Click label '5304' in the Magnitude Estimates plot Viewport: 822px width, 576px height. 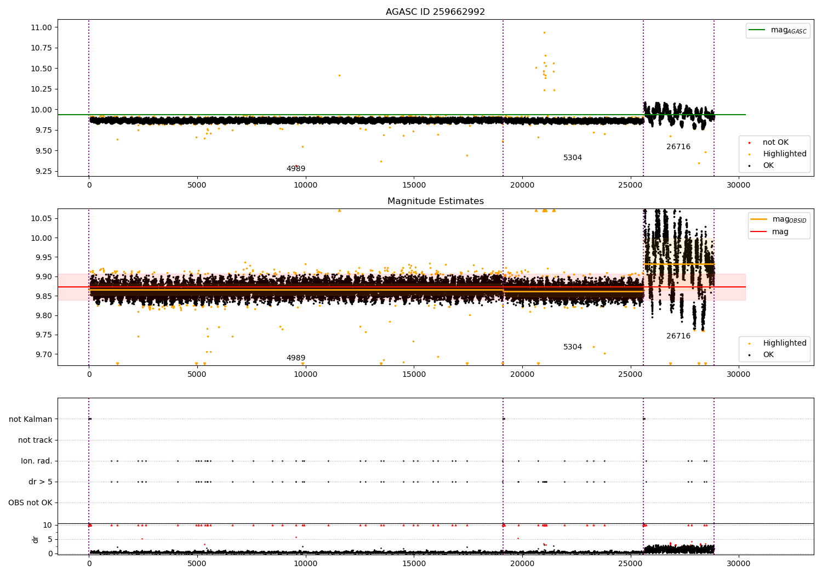pyautogui.click(x=573, y=347)
